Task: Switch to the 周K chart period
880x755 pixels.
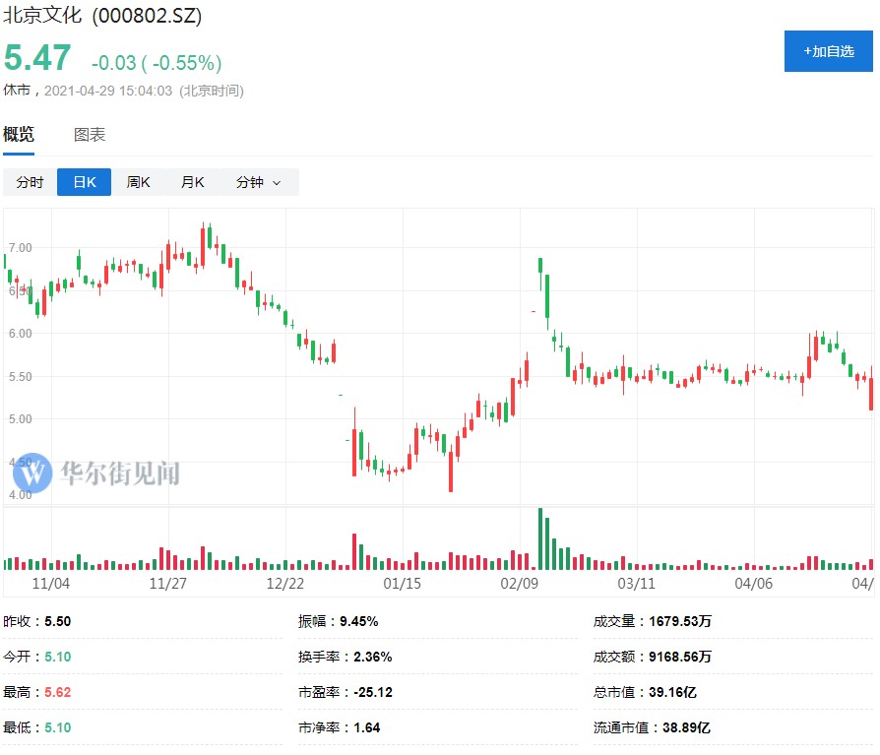Action: (138, 182)
